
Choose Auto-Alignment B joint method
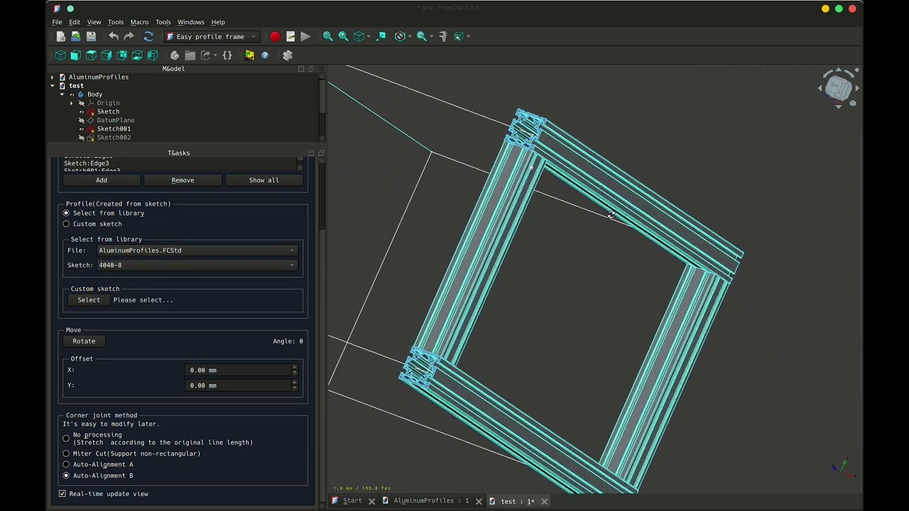66,476
